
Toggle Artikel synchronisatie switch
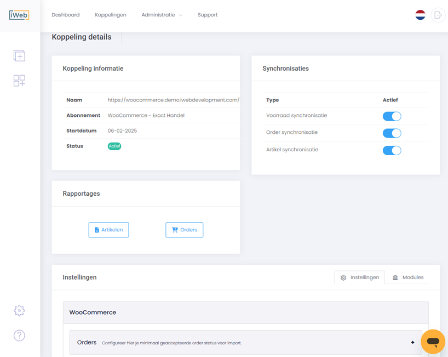coord(392,150)
